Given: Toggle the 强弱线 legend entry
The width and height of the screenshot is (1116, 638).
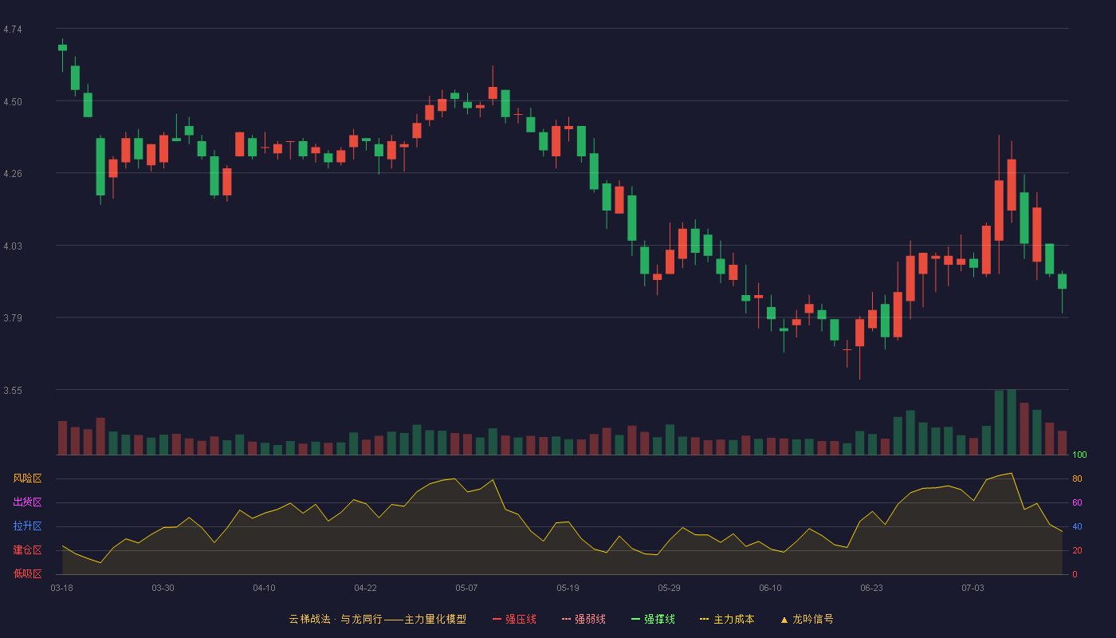Looking at the screenshot, I should coord(584,619).
